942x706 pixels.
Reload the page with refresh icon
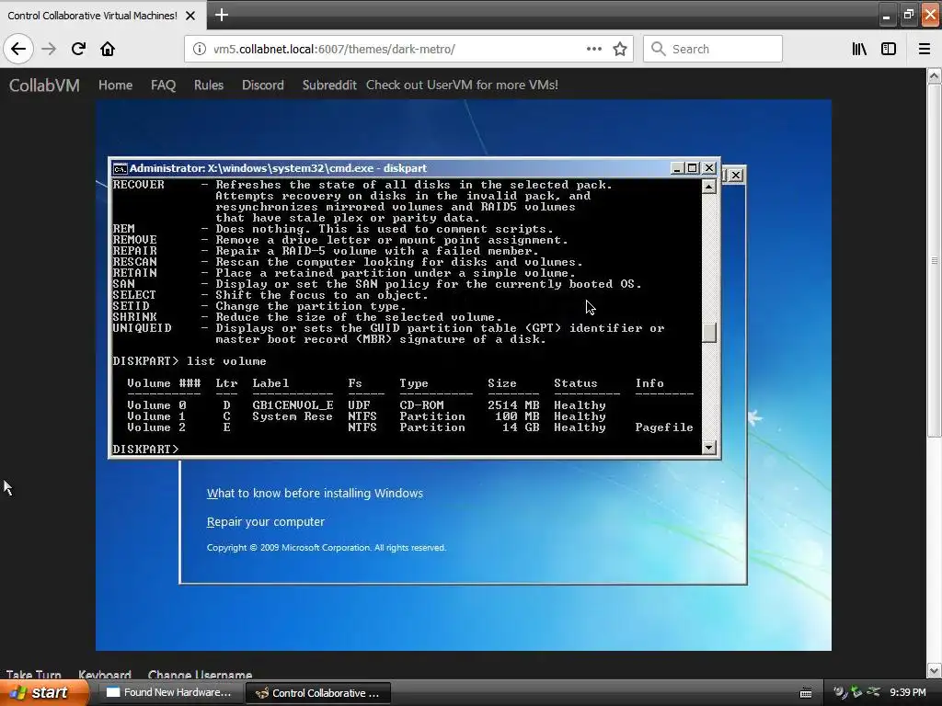point(78,49)
